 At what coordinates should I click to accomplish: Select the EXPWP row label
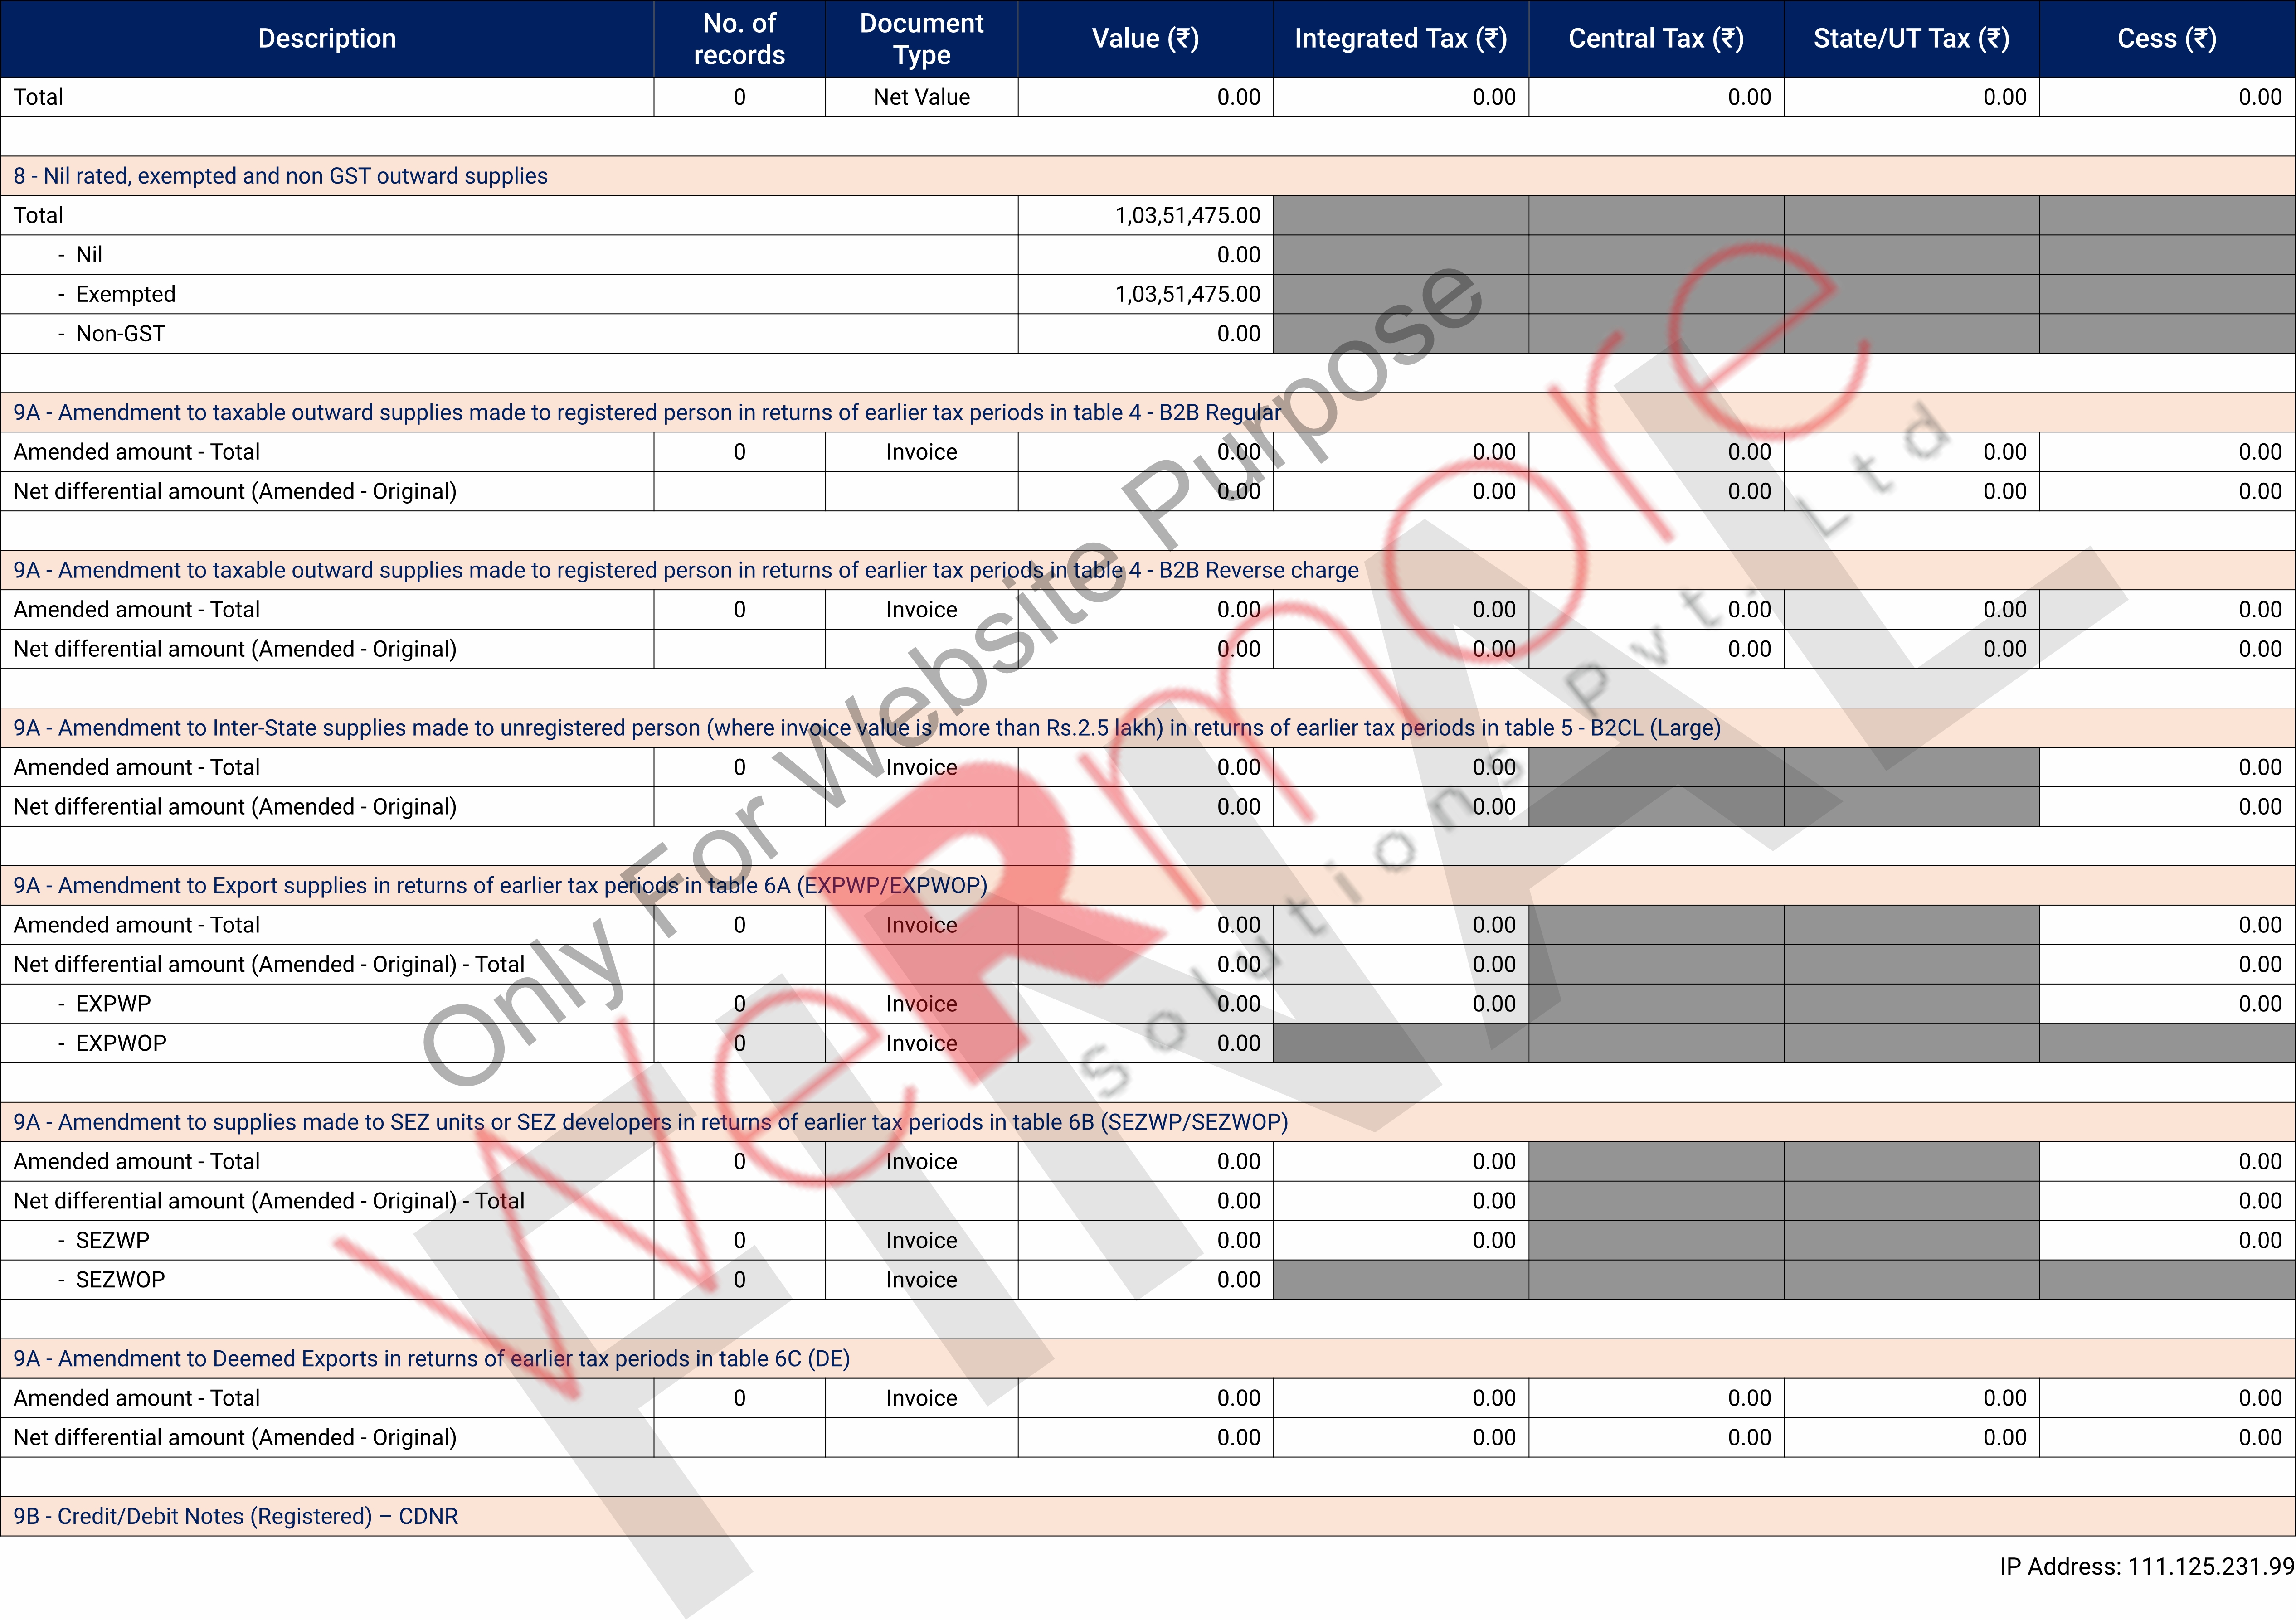coord(113,1004)
